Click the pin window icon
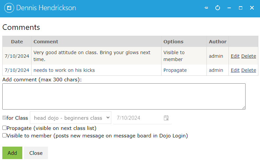 [206, 8]
